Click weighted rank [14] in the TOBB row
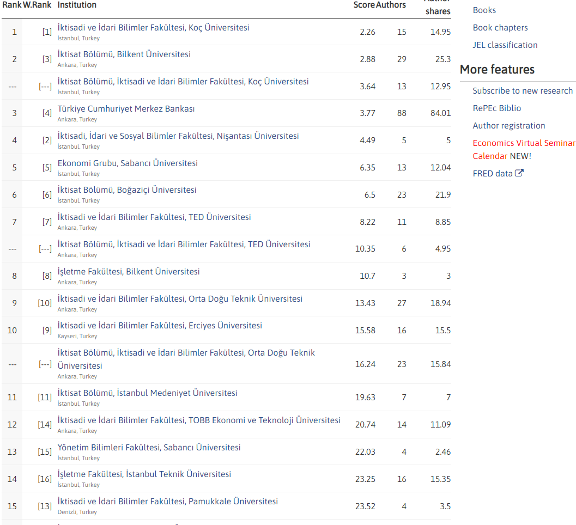This screenshot has height=525, width=576. pos(45,424)
